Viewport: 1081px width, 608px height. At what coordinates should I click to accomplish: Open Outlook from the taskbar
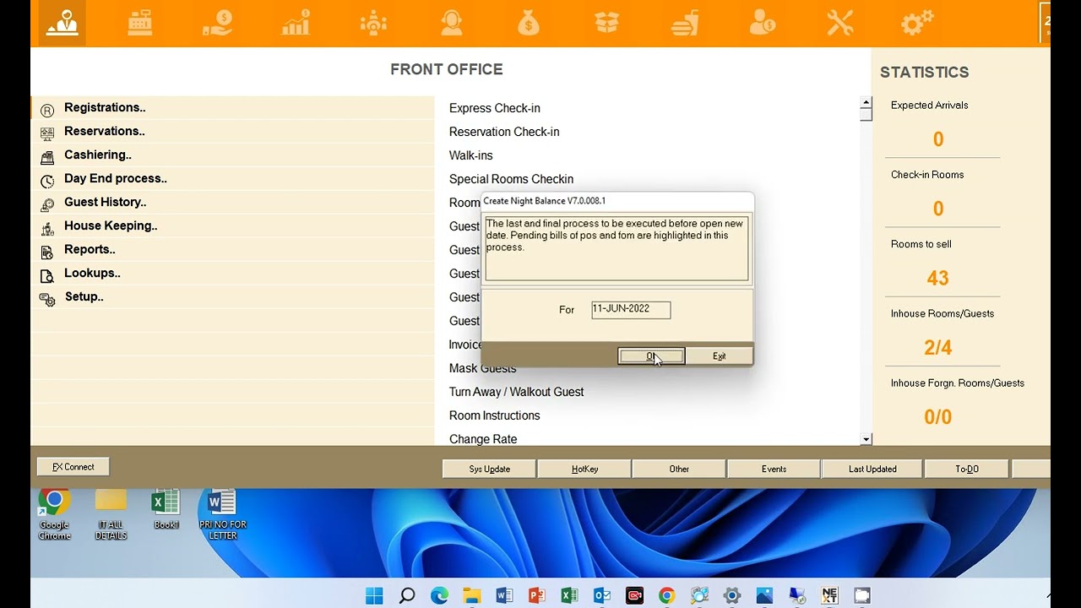602,595
